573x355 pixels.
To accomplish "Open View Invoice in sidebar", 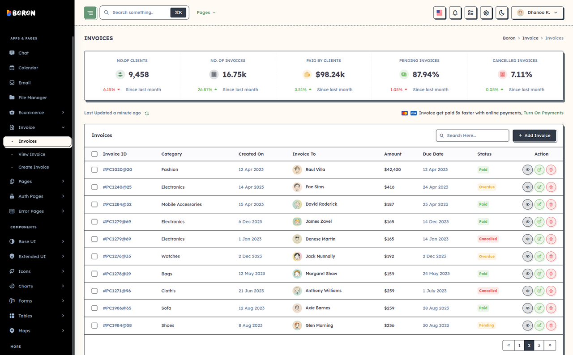I will (32, 154).
